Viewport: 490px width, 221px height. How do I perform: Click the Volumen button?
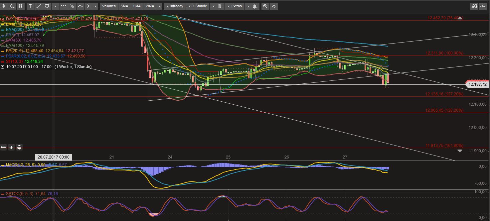109,6
